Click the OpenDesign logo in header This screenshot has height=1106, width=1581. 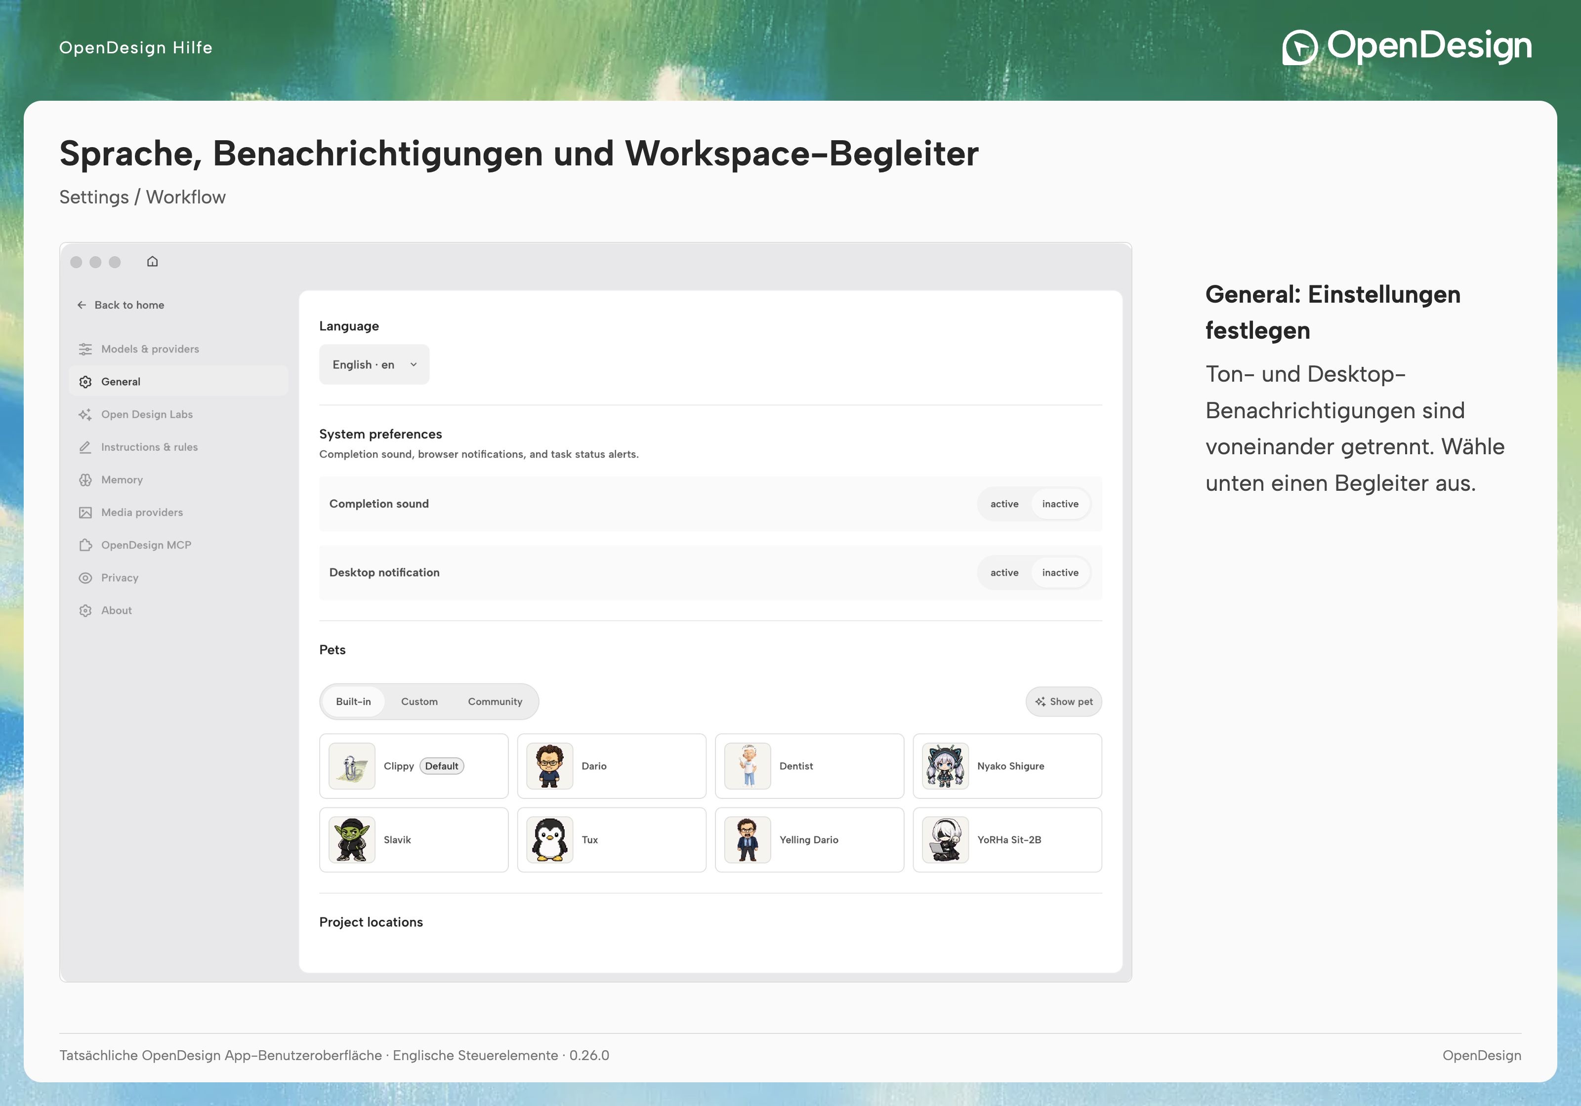pyautogui.click(x=1407, y=47)
